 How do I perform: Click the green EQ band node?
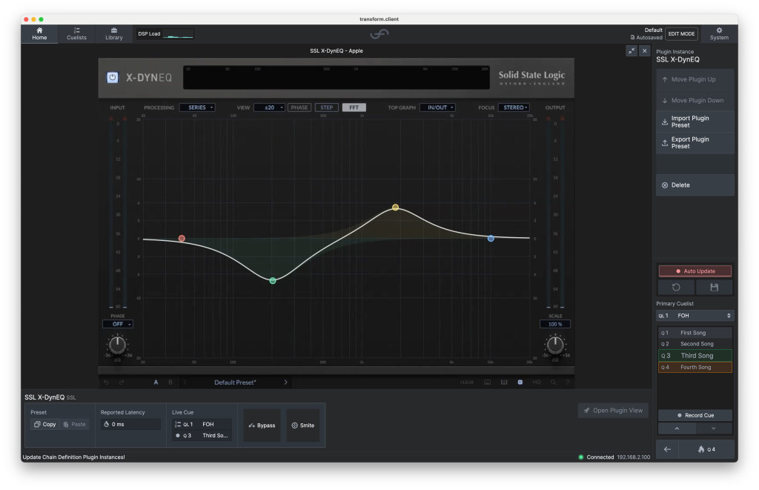coord(273,281)
